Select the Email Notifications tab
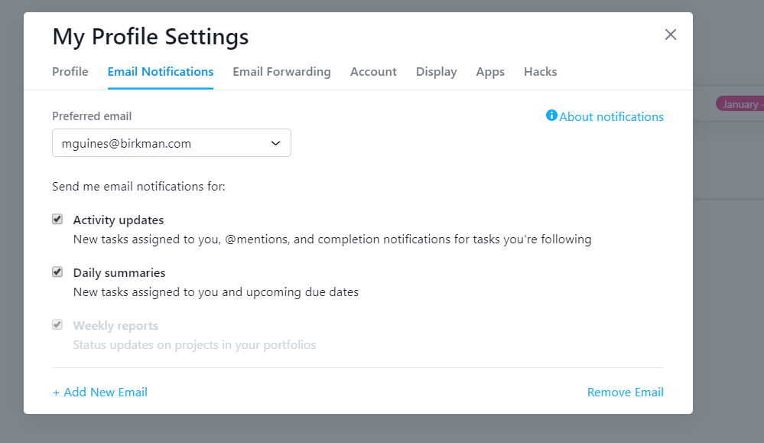 [x=161, y=72]
